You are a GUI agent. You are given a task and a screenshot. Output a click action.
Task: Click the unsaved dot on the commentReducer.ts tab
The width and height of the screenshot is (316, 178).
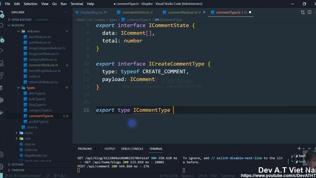[204, 12]
